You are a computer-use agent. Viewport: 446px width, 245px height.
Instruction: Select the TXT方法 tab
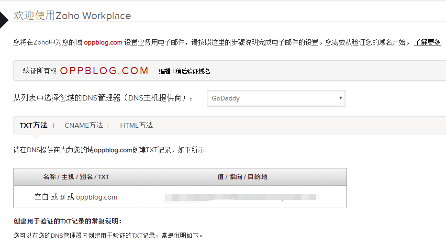point(33,125)
